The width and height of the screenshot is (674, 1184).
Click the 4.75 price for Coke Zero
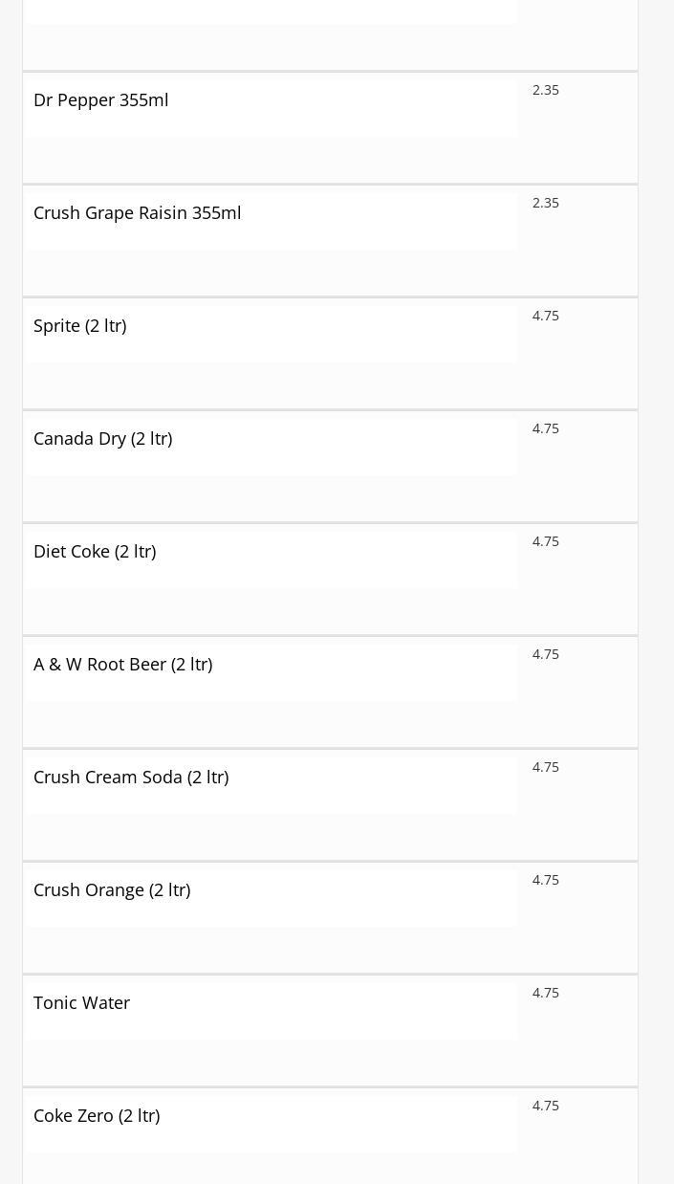click(x=546, y=1106)
